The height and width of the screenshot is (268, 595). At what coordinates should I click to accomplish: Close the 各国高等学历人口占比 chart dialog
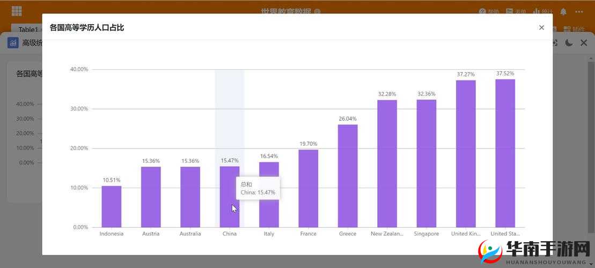click(541, 27)
